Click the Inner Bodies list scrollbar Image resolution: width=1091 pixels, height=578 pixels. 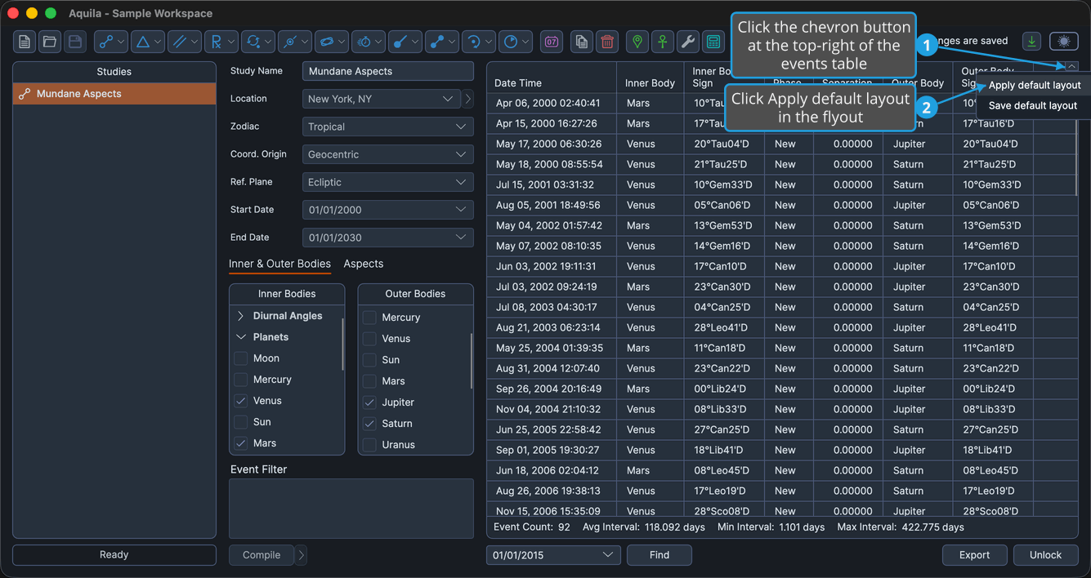pyautogui.click(x=342, y=344)
